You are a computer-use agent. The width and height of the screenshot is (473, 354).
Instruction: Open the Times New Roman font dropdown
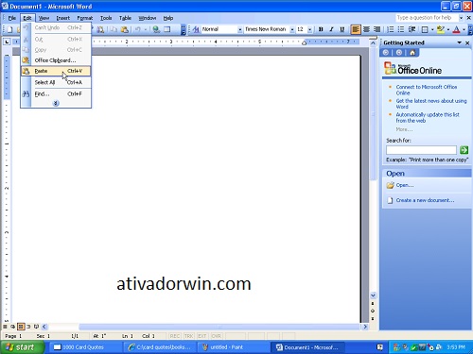coord(292,29)
